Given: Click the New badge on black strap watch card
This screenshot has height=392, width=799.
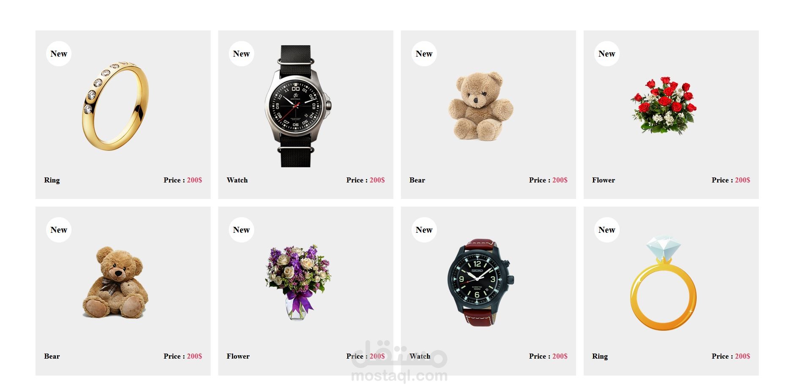Looking at the screenshot, I should pos(242,54).
